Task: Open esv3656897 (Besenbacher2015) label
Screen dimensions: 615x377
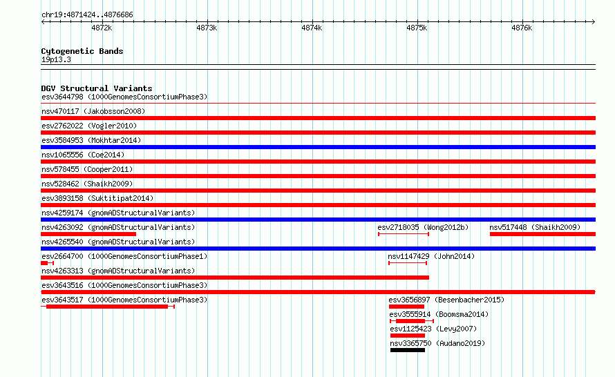Action: point(446,300)
